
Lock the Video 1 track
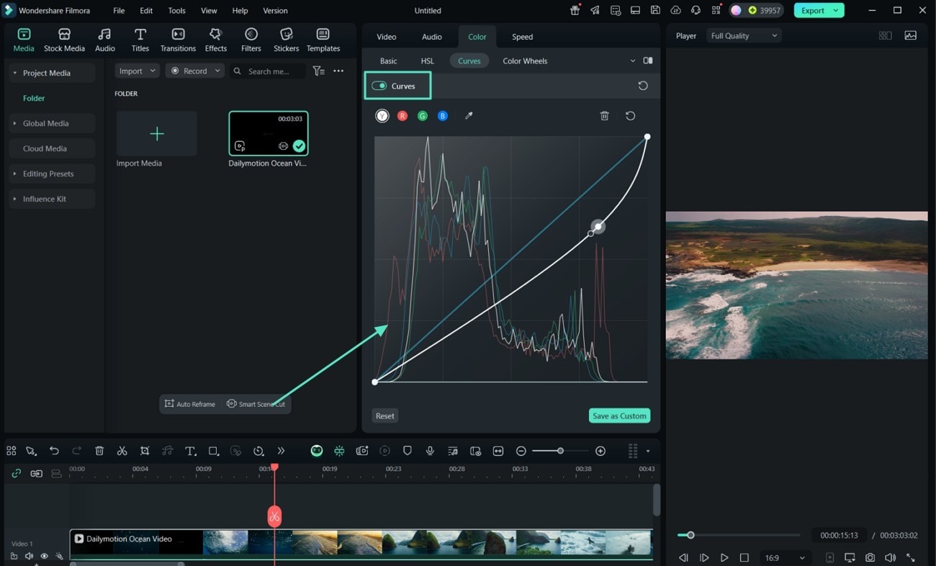coord(14,556)
